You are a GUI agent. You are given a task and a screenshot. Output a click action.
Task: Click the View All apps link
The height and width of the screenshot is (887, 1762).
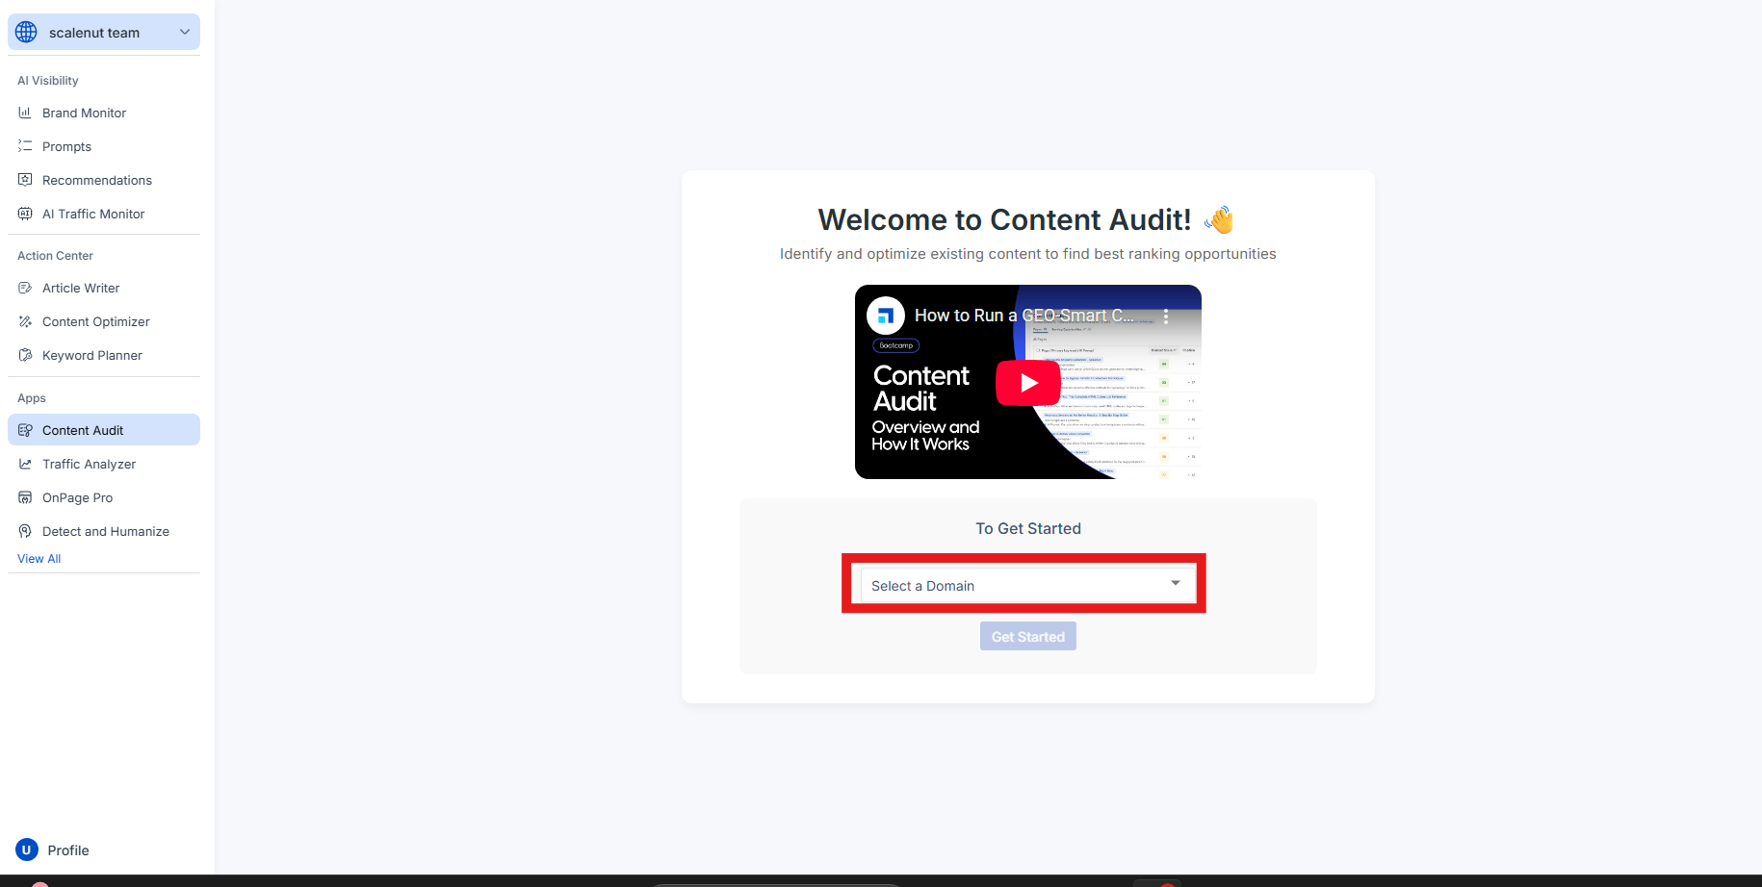click(x=39, y=559)
